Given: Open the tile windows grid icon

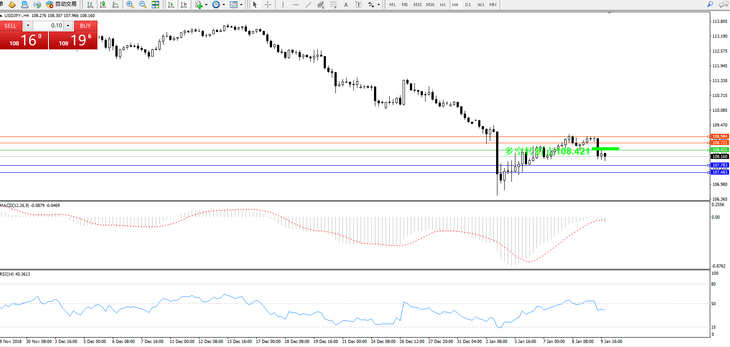Looking at the screenshot, I should click(155, 4).
